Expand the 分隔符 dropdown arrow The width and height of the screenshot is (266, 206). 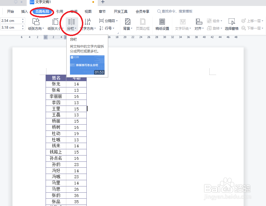(x=117, y=21)
